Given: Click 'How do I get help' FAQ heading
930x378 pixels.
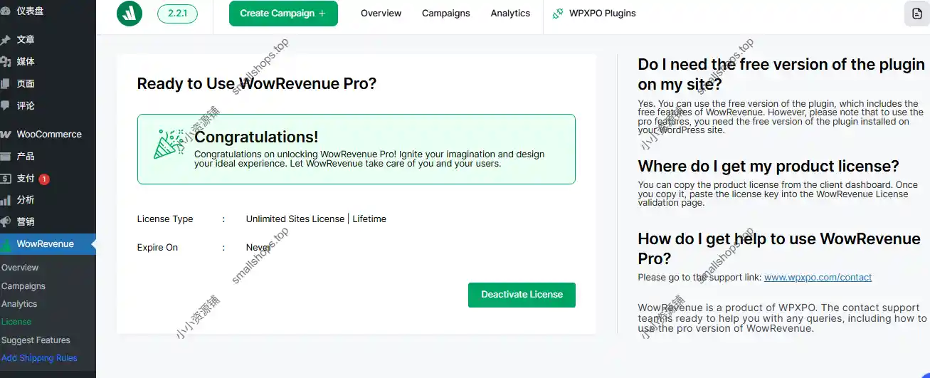Looking at the screenshot, I should click(x=779, y=248).
